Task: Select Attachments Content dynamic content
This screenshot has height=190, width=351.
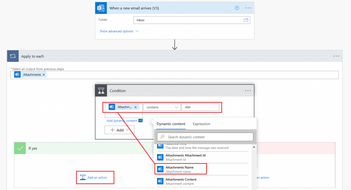Action: (x=202, y=181)
